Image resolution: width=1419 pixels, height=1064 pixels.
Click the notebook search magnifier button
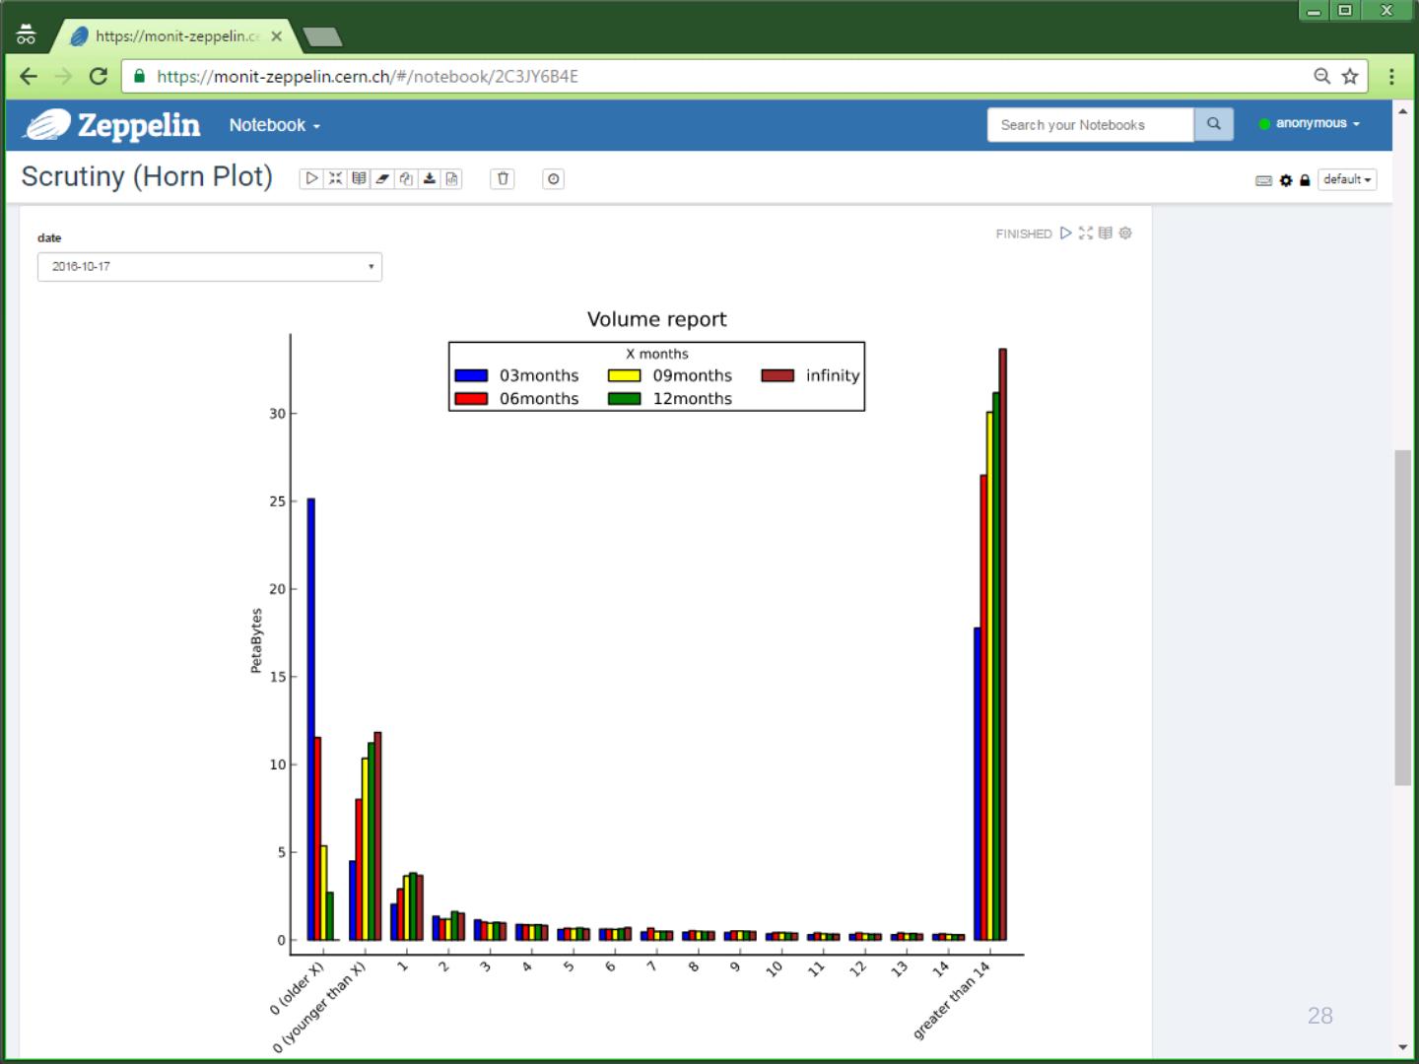click(1213, 124)
